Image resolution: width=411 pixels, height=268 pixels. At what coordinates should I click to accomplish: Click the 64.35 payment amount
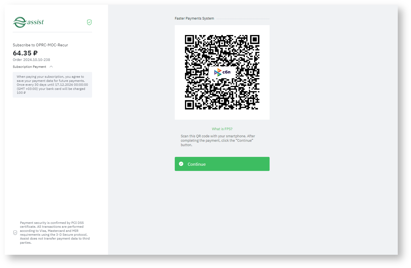[x=22, y=53]
